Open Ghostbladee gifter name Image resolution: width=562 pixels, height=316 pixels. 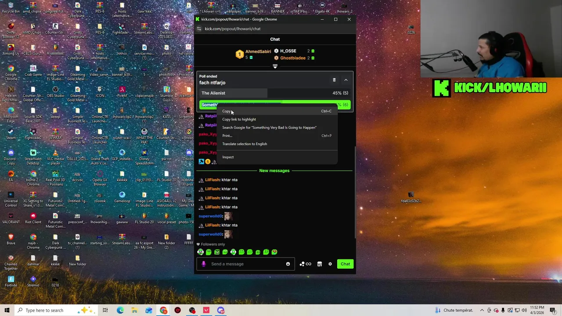coord(293,58)
